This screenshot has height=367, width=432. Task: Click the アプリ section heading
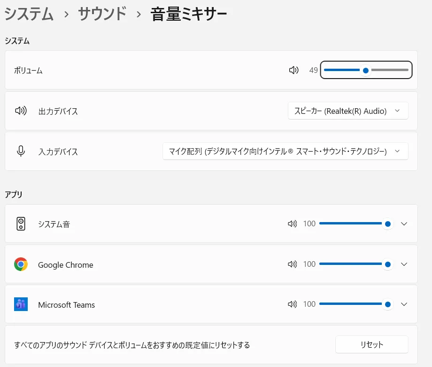(x=14, y=194)
